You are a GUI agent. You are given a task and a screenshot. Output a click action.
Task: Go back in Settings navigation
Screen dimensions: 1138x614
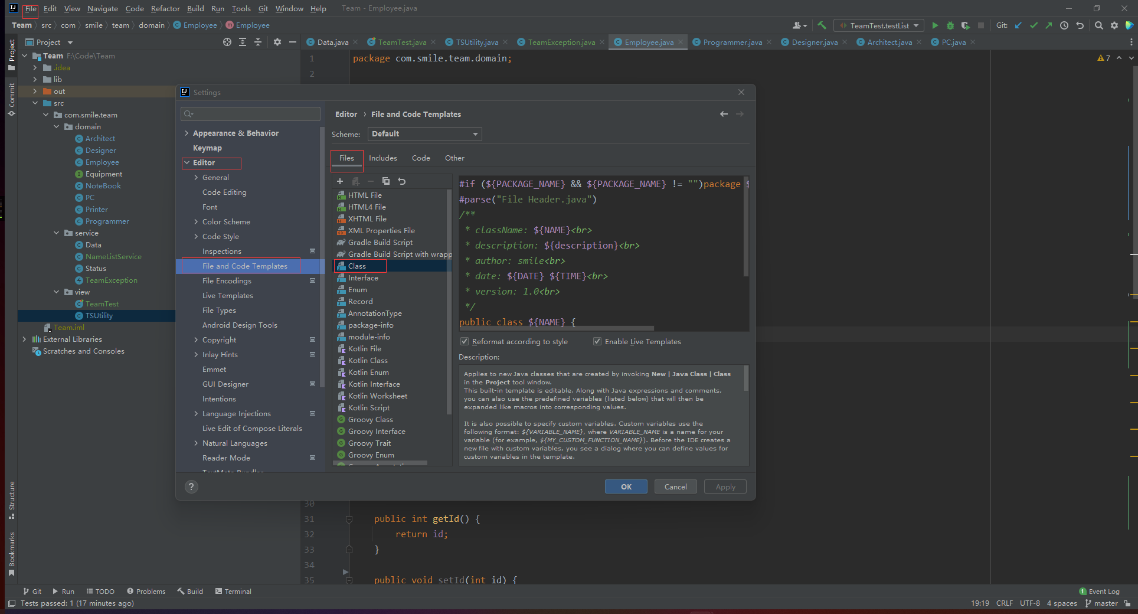724,114
